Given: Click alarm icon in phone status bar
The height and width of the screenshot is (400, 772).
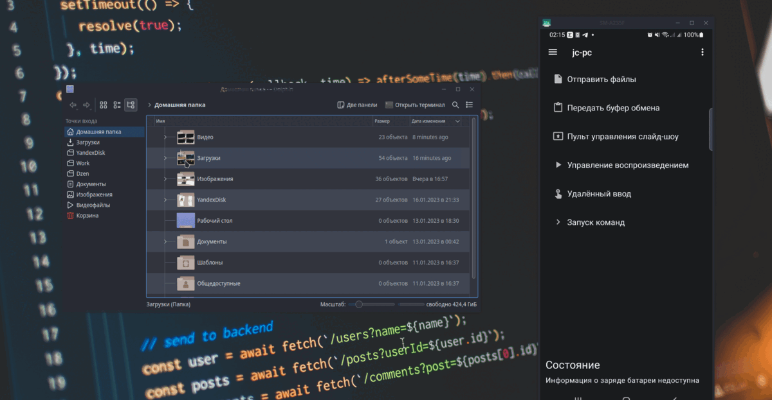Looking at the screenshot, I should pos(650,35).
